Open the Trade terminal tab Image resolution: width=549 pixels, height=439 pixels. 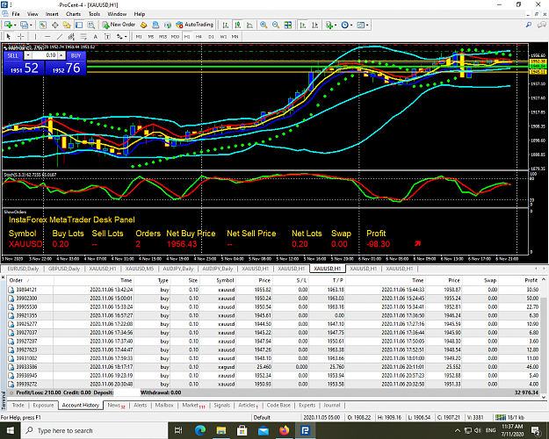pos(18,405)
